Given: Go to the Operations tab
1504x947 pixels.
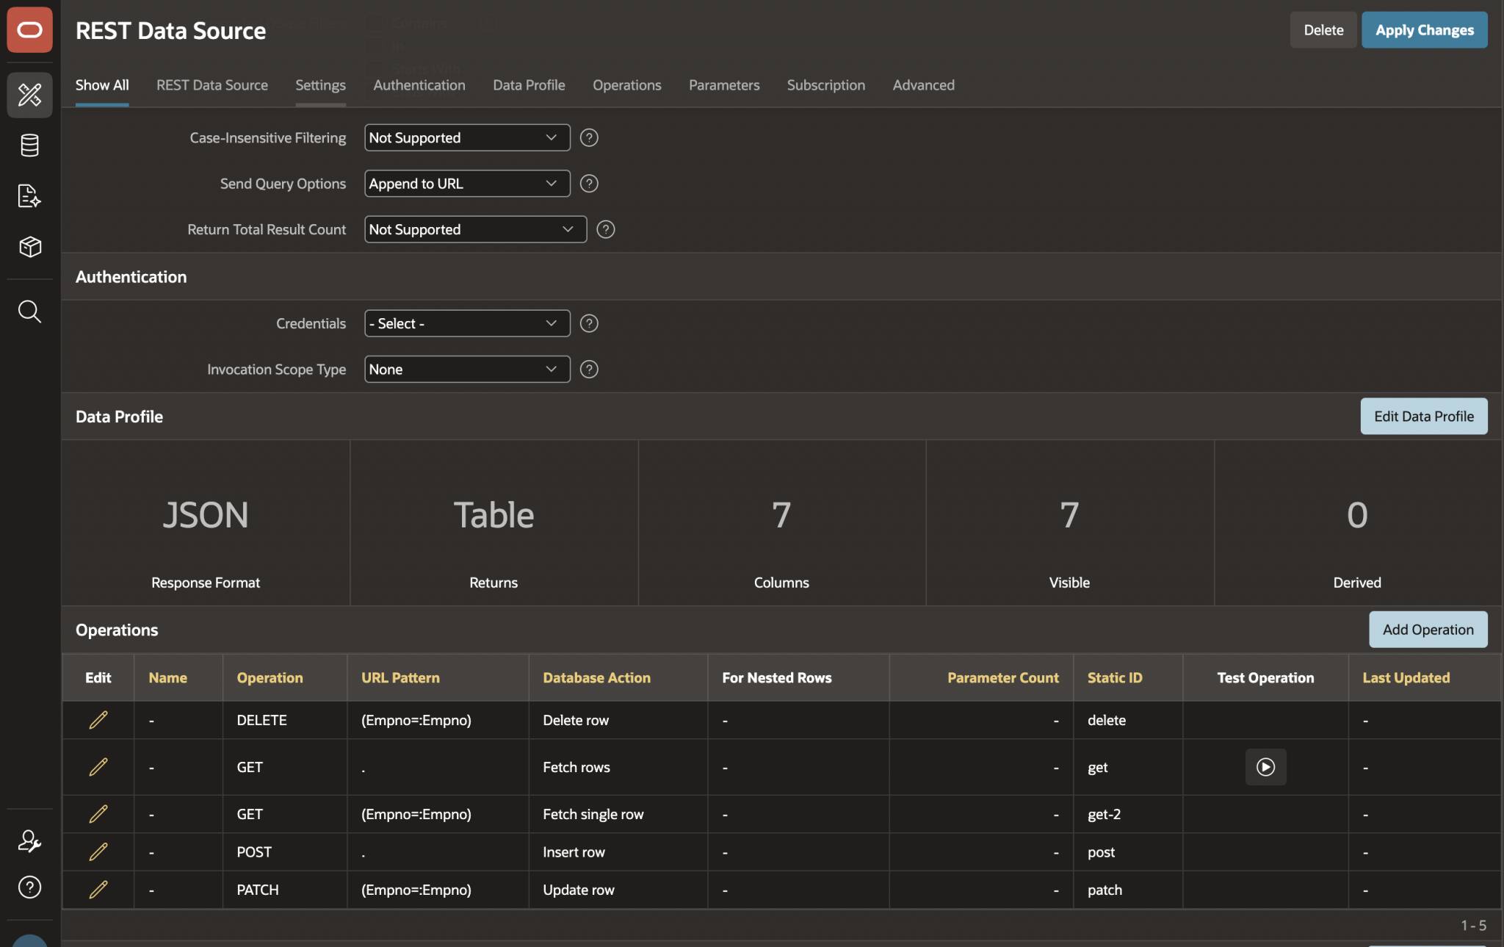Looking at the screenshot, I should pyautogui.click(x=627, y=85).
